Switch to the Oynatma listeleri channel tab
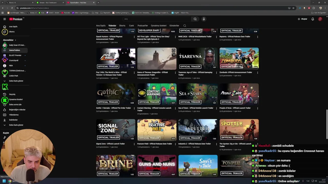This screenshot has width=328, height=184. (x=159, y=26)
